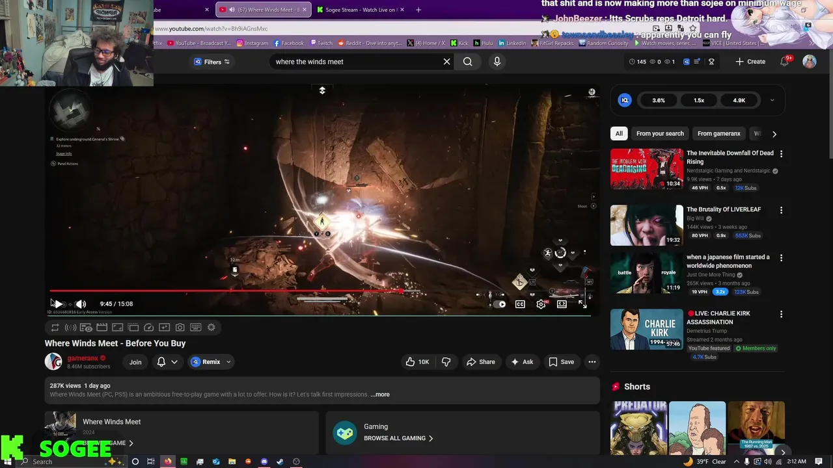Open Discord from the taskbar
833x468 pixels.
[x=264, y=461]
